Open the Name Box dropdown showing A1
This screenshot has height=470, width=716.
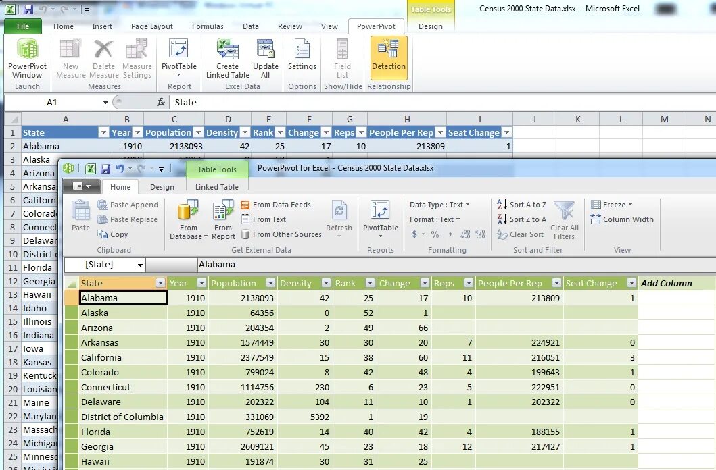point(105,102)
